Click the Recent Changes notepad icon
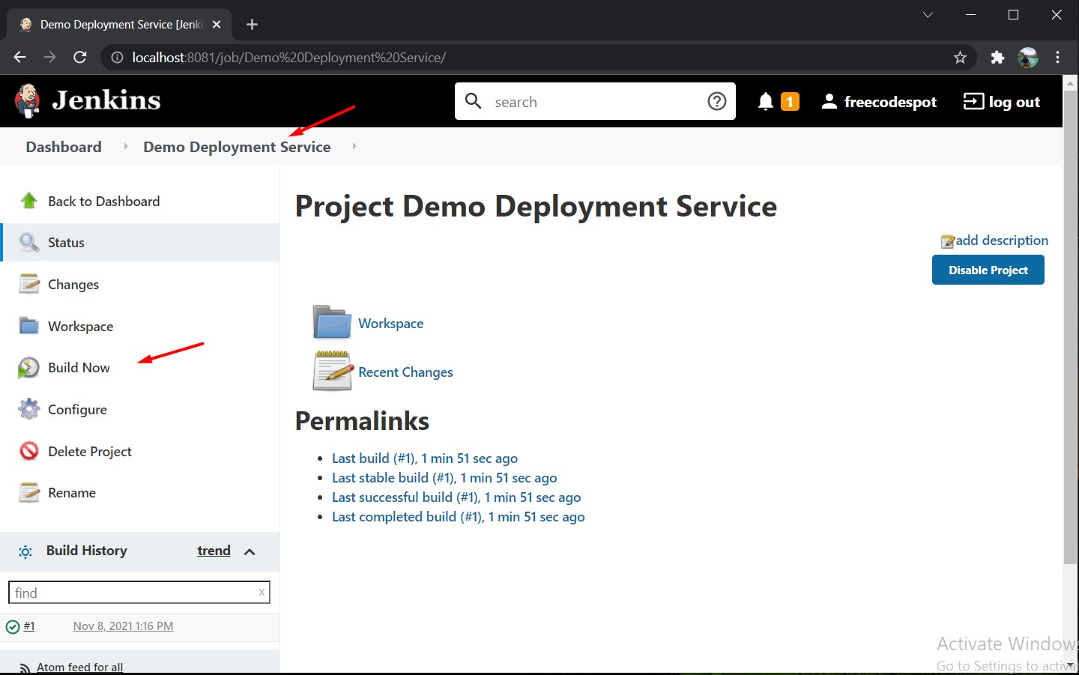The image size is (1079, 675). click(x=332, y=371)
